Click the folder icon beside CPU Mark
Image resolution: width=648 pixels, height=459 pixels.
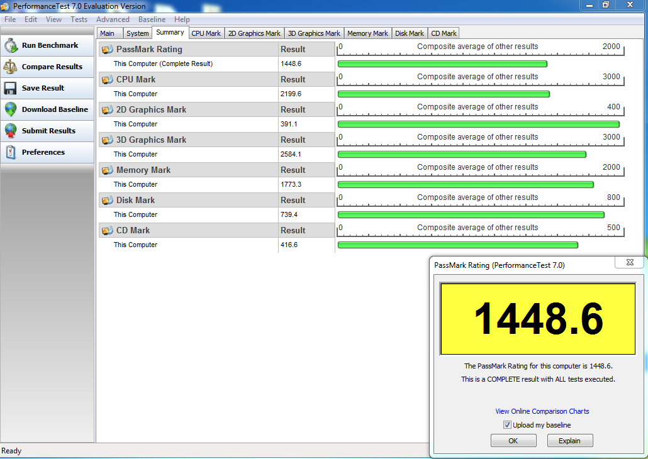pos(108,80)
